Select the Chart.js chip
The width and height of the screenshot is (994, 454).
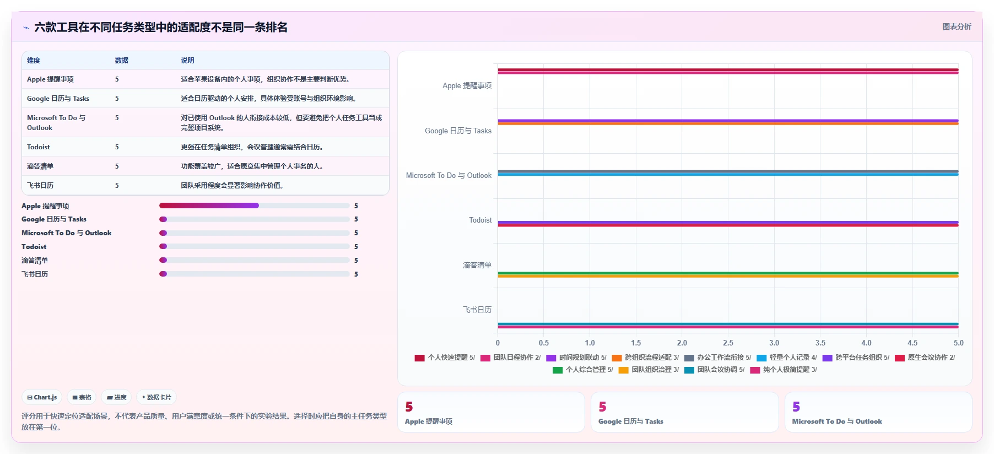click(42, 397)
